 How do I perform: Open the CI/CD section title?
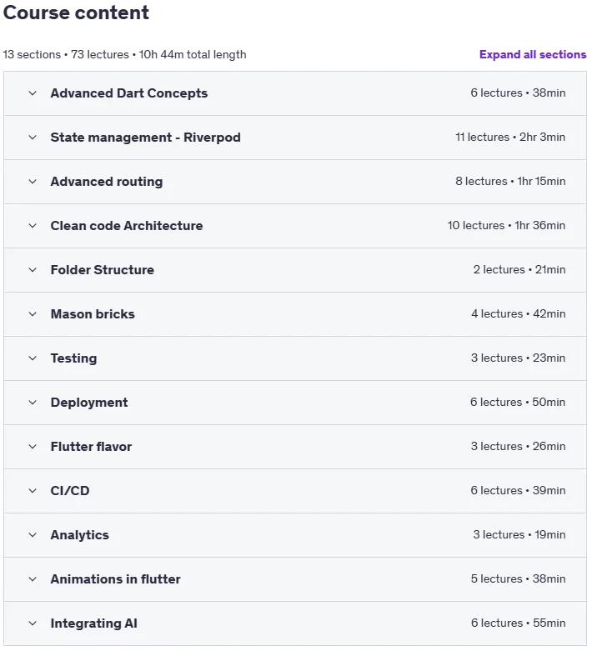coord(70,491)
